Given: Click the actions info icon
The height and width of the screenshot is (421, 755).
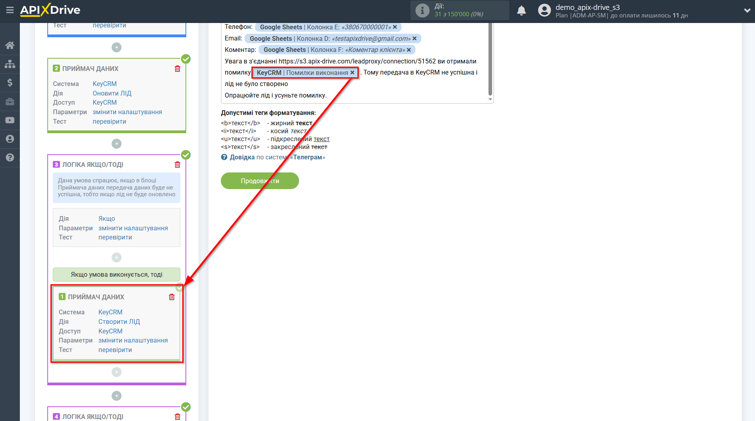Looking at the screenshot, I should [x=422, y=10].
